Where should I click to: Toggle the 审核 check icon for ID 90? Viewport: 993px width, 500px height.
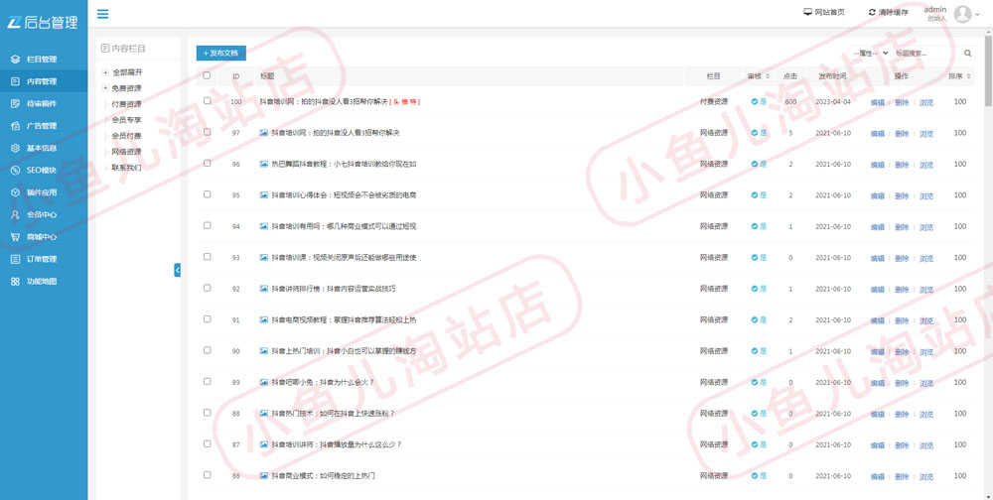[755, 350]
